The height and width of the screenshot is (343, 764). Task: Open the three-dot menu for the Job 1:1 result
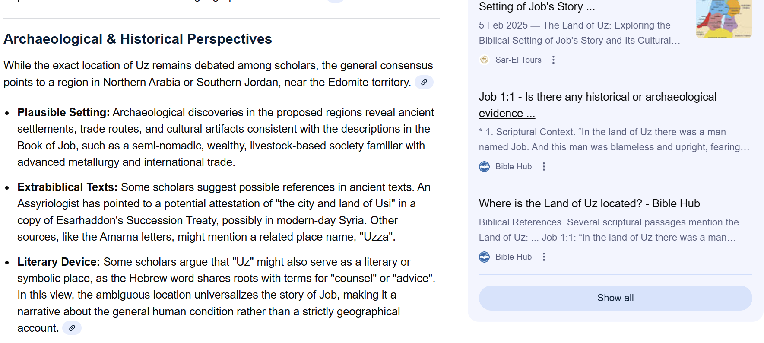[x=544, y=167]
